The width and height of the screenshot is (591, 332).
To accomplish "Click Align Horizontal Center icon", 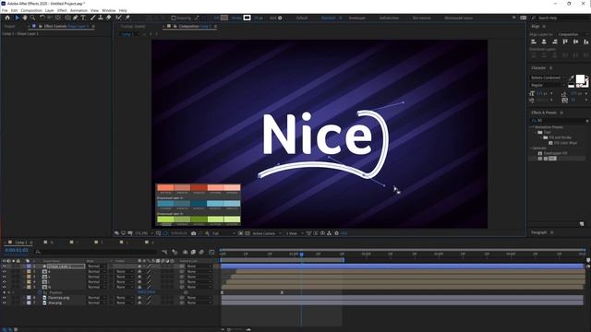I will pyautogui.click(x=544, y=41).
